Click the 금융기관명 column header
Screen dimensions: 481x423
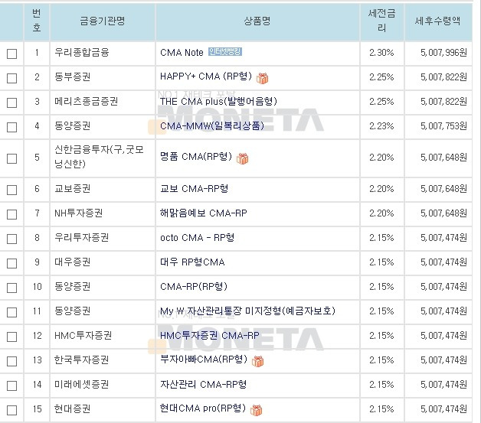click(x=103, y=21)
